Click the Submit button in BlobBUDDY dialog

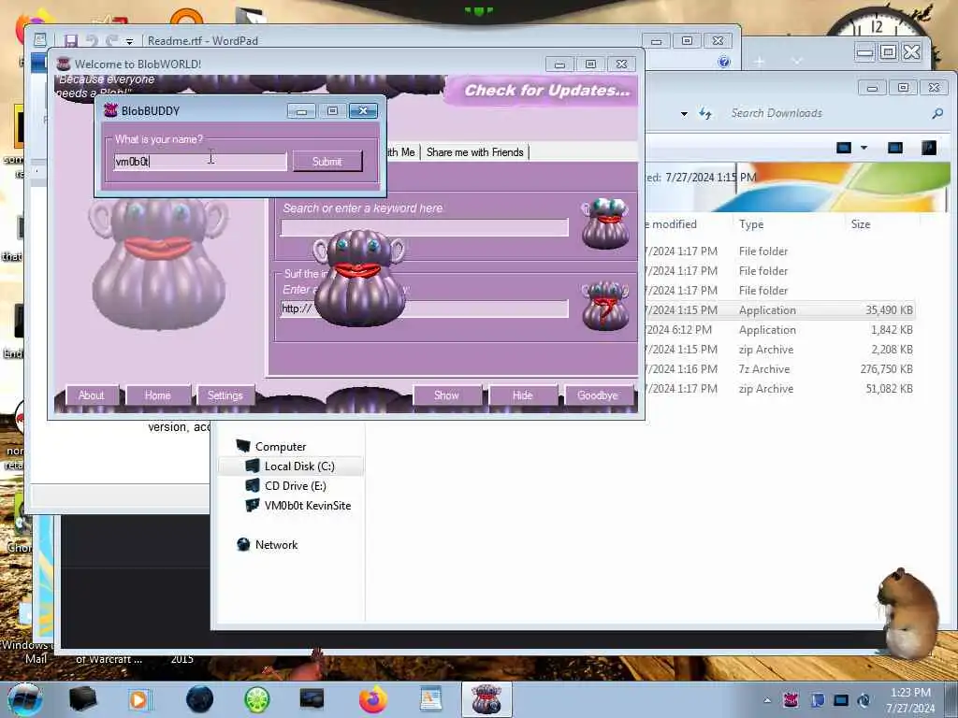point(327,161)
